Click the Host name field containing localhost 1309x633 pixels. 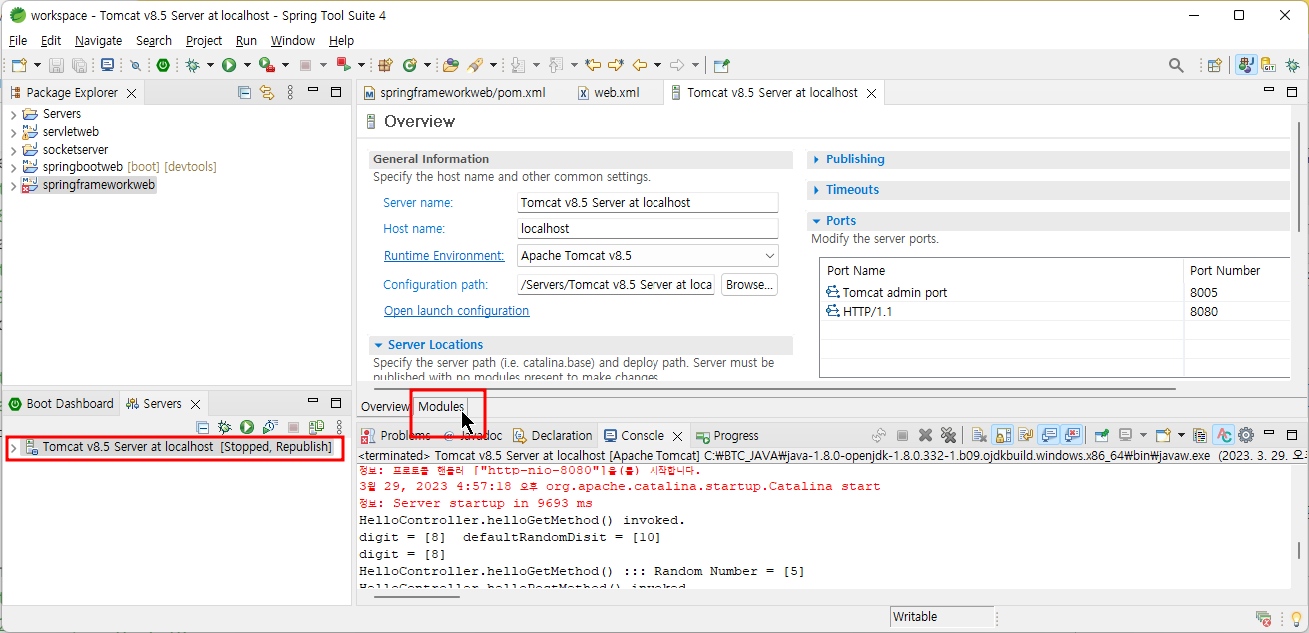tap(648, 228)
